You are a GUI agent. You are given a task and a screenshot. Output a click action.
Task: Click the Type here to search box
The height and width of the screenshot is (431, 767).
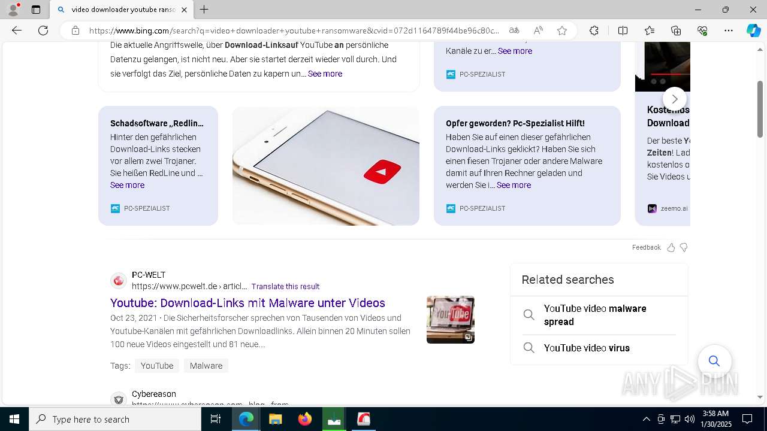(x=115, y=419)
